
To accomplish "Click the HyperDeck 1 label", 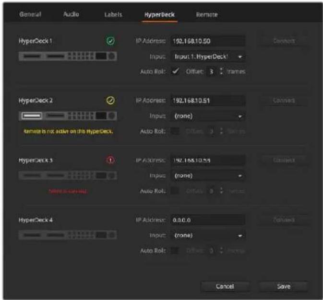I will tap(35, 41).
